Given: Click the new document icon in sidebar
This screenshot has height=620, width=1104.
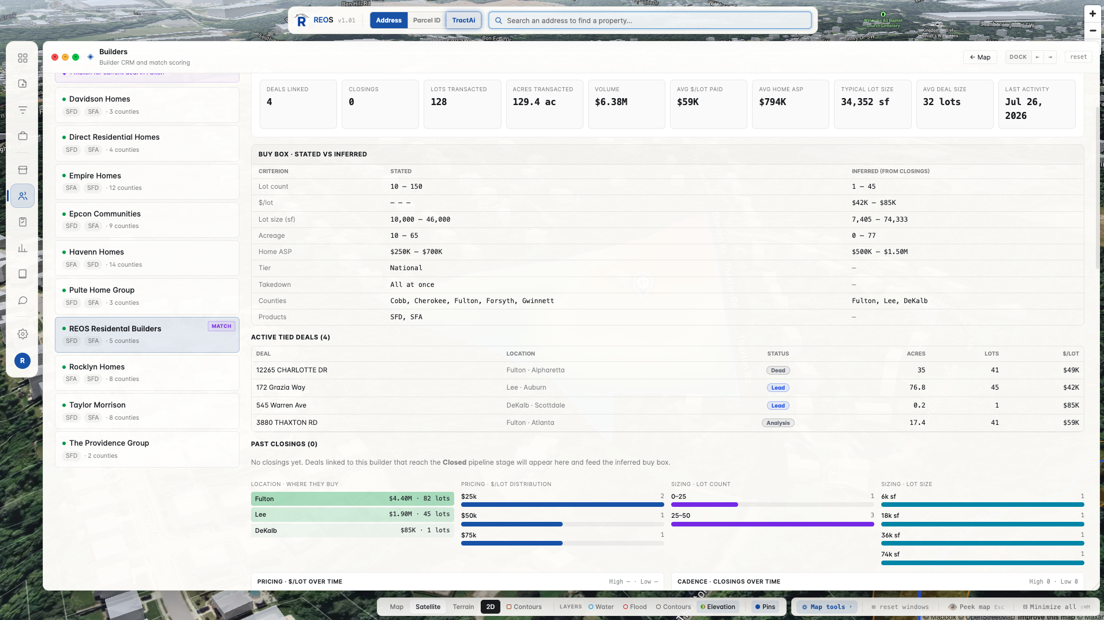Looking at the screenshot, I should coord(23,84).
